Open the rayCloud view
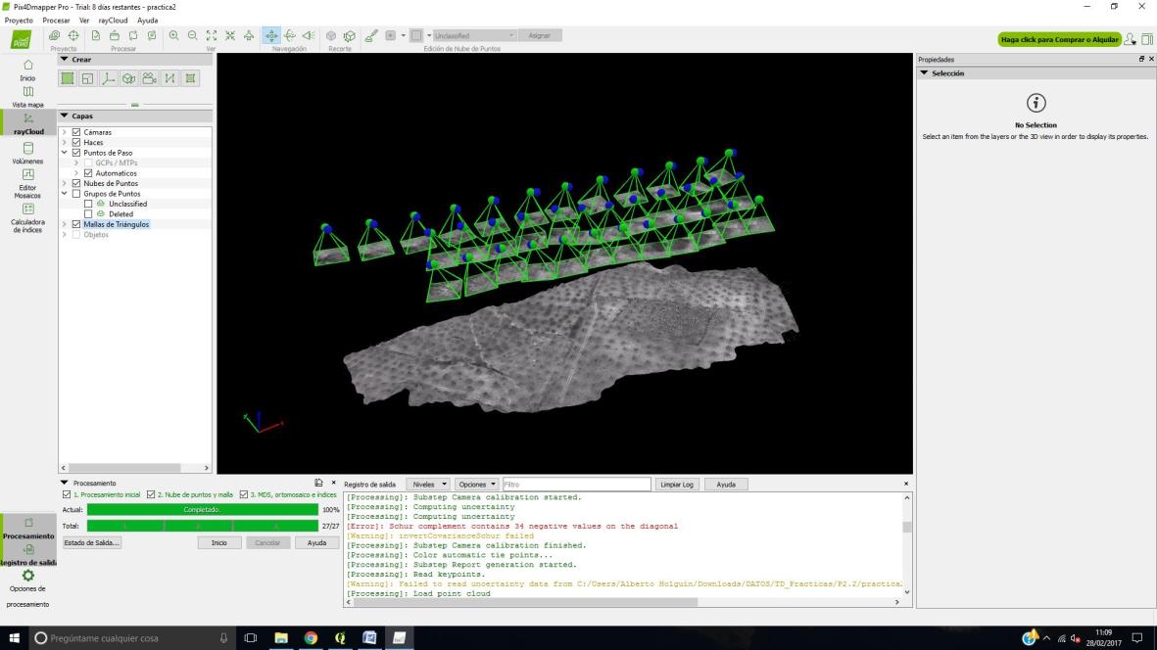The image size is (1157, 650). click(28, 123)
